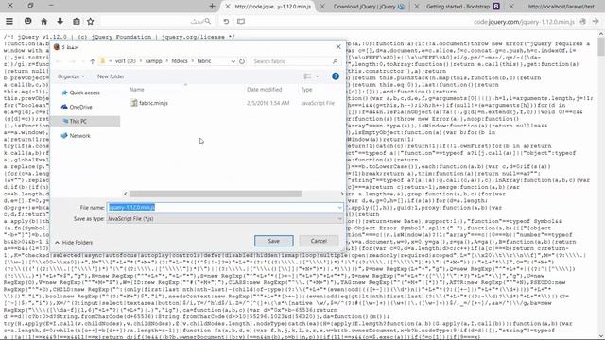Screen dimensions: 605x340
Task: Click the Save button
Action: click(x=274, y=241)
